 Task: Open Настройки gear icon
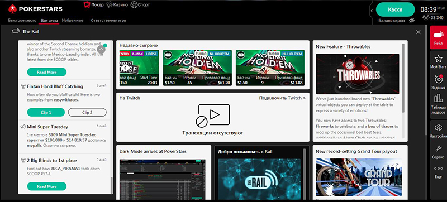pos(438,127)
